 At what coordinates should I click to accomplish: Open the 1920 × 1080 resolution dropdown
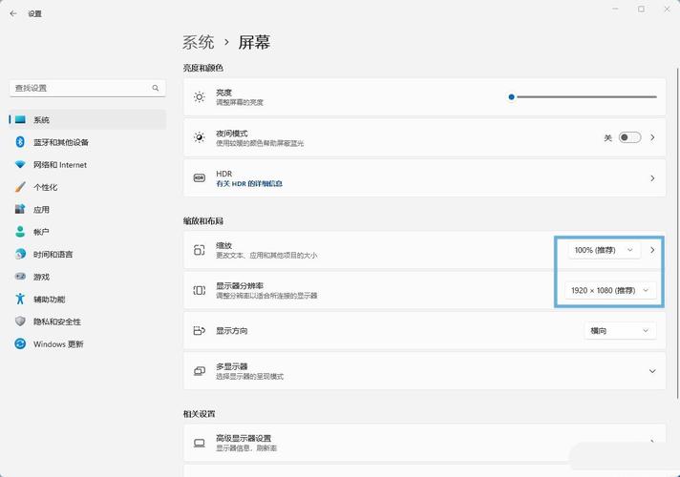[x=610, y=290]
